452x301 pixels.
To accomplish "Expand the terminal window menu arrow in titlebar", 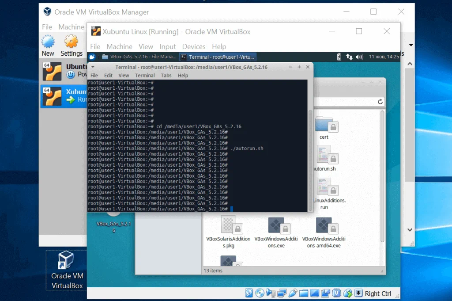I will (x=93, y=67).
